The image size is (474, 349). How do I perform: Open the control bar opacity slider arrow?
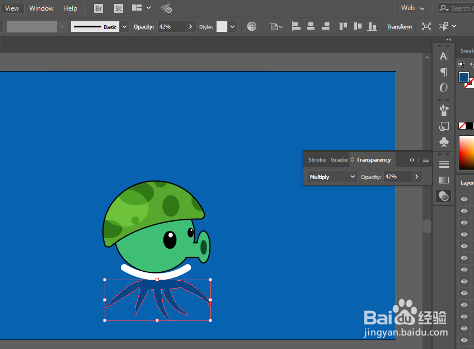tap(190, 27)
